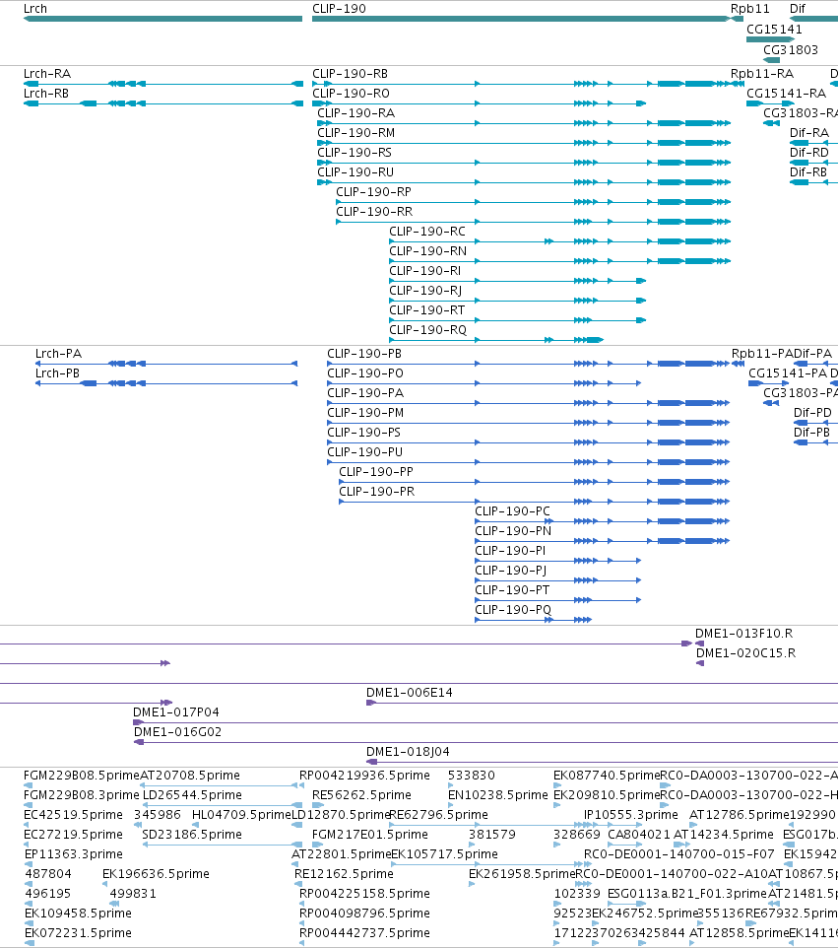Select transcript Lrch-RB
838x948 pixels.
[x=46, y=94]
